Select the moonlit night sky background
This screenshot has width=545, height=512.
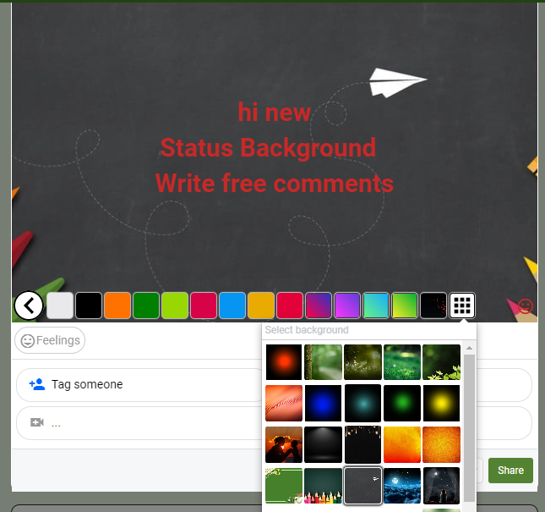coord(402,485)
